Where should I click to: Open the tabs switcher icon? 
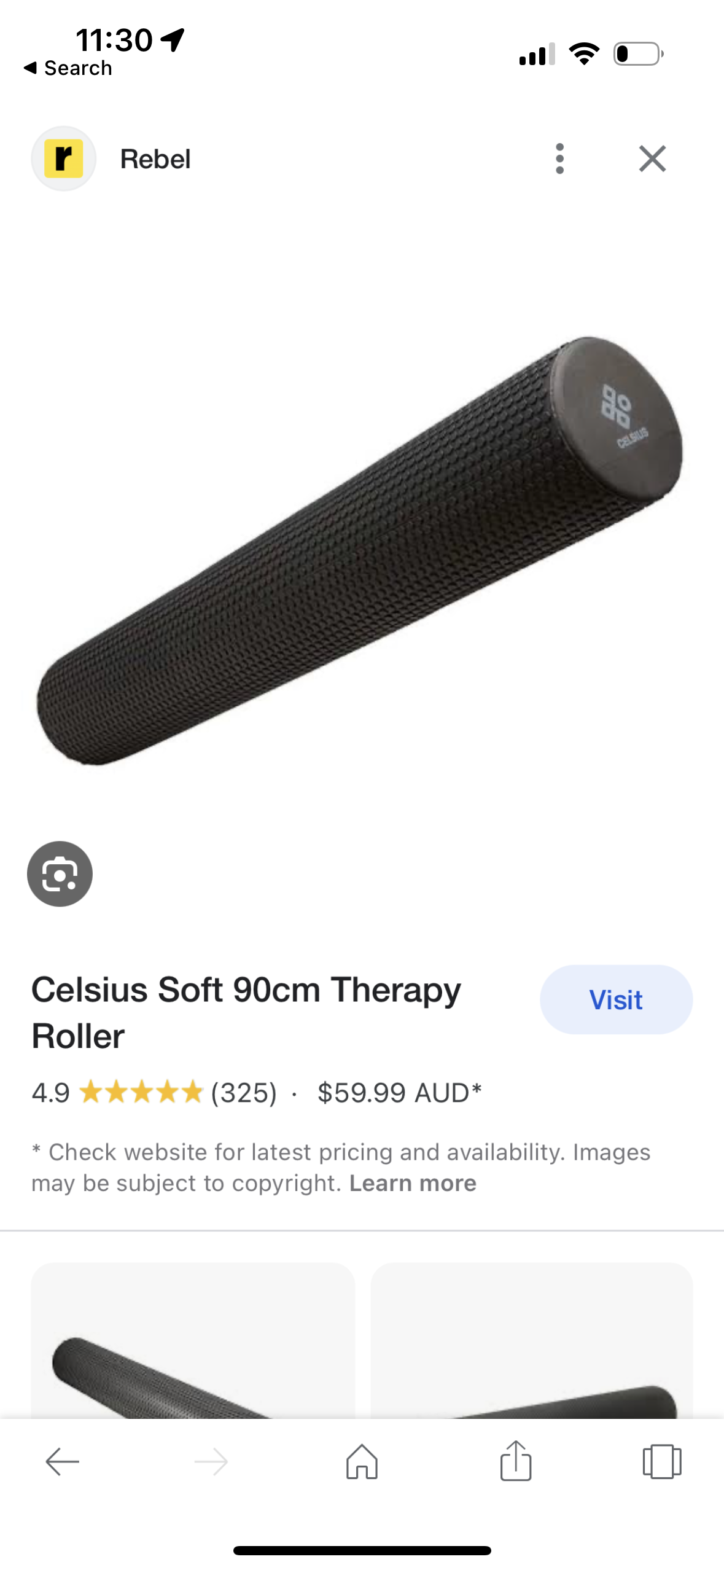tap(662, 1461)
